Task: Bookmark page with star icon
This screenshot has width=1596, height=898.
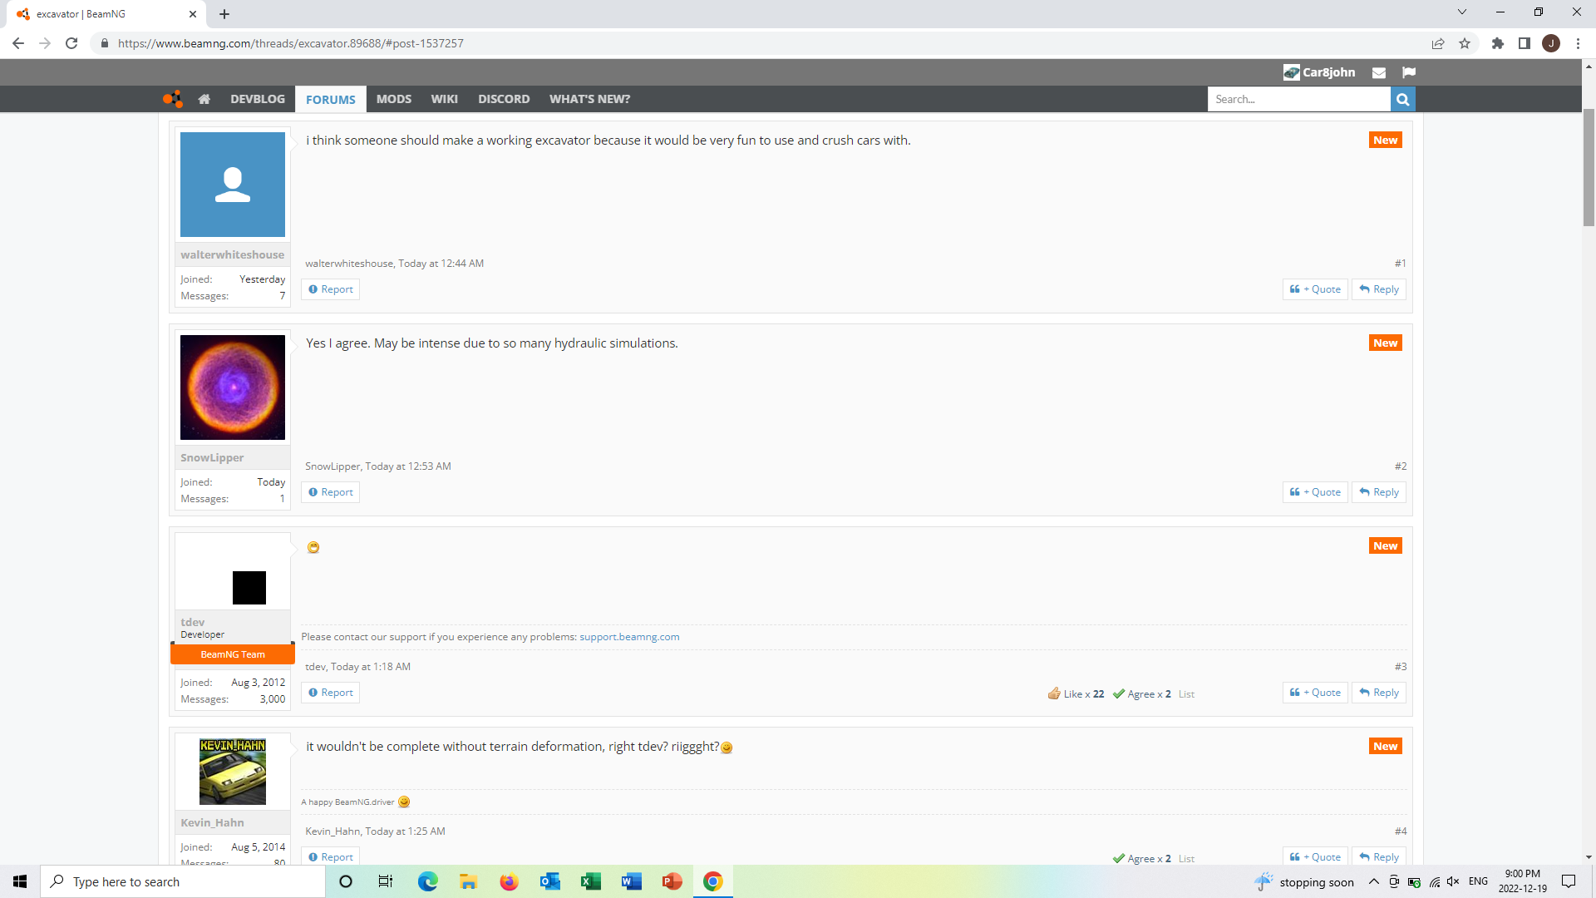Action: tap(1465, 43)
